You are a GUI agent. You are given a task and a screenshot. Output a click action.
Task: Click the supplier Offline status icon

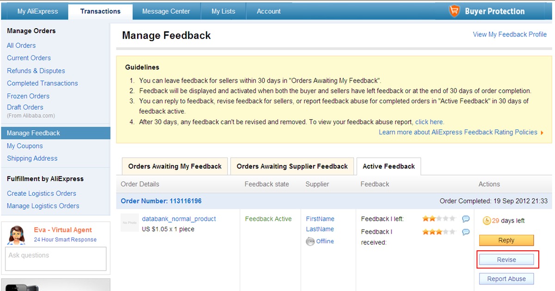point(310,242)
